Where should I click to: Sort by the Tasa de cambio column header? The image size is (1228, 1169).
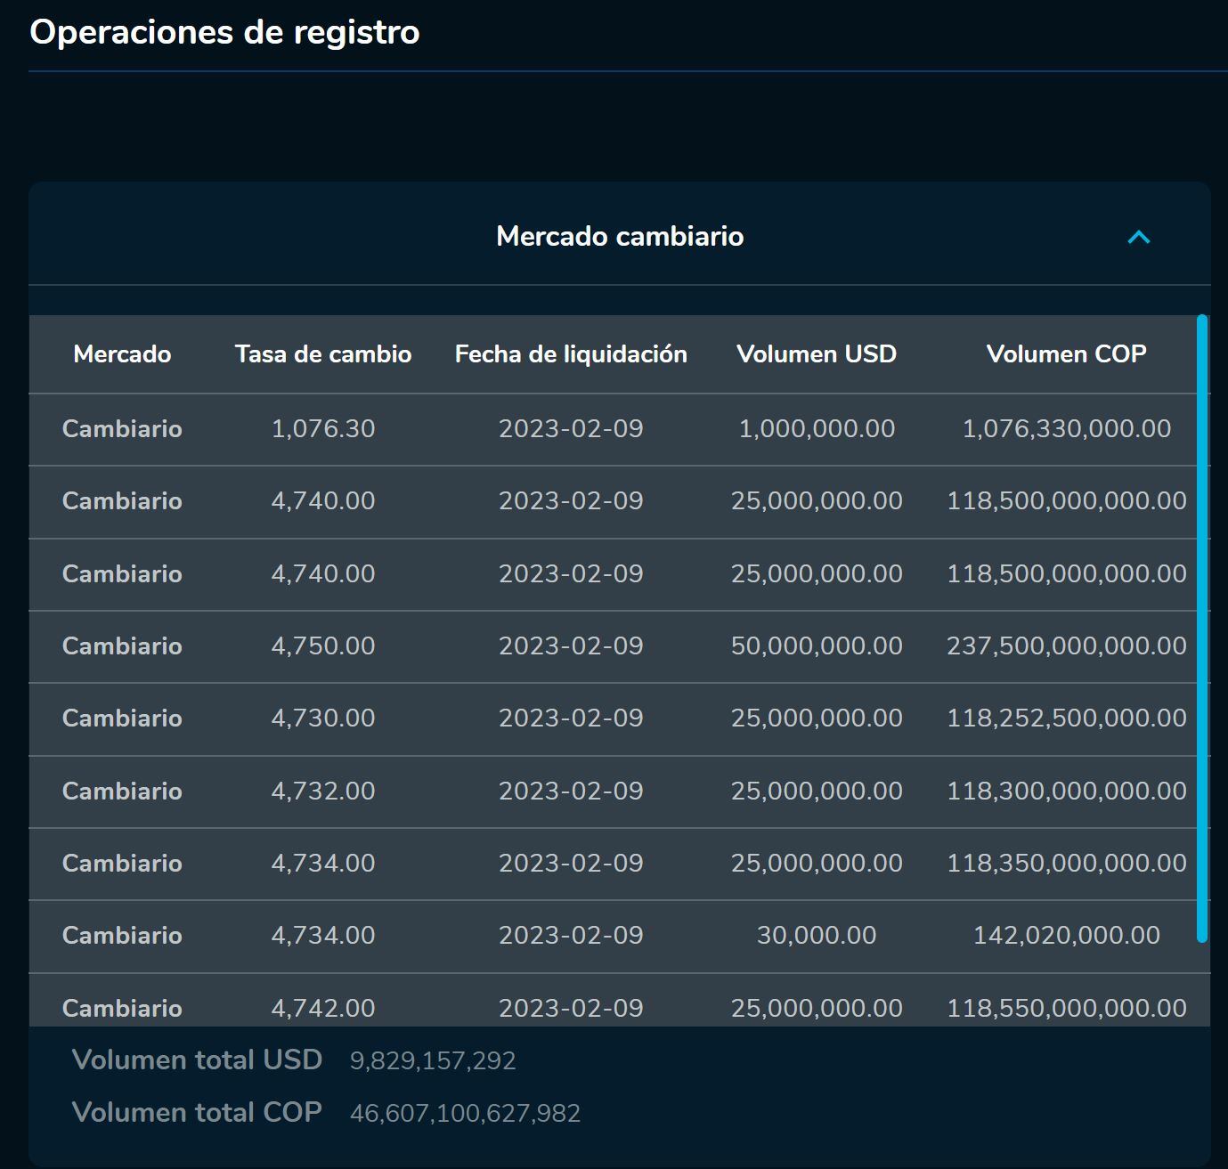click(x=322, y=353)
